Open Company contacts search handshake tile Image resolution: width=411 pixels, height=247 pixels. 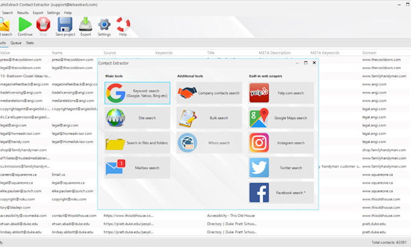(209, 93)
